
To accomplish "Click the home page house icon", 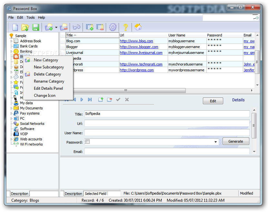I will (x=138, y=27).
